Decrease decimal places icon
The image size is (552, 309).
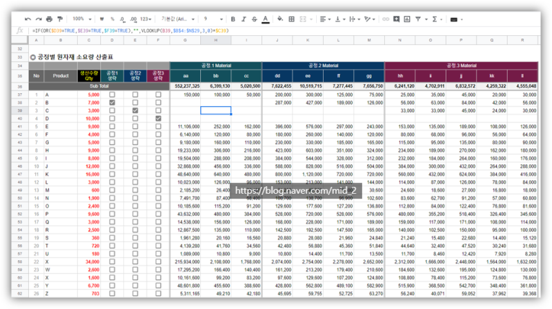tap(122, 19)
